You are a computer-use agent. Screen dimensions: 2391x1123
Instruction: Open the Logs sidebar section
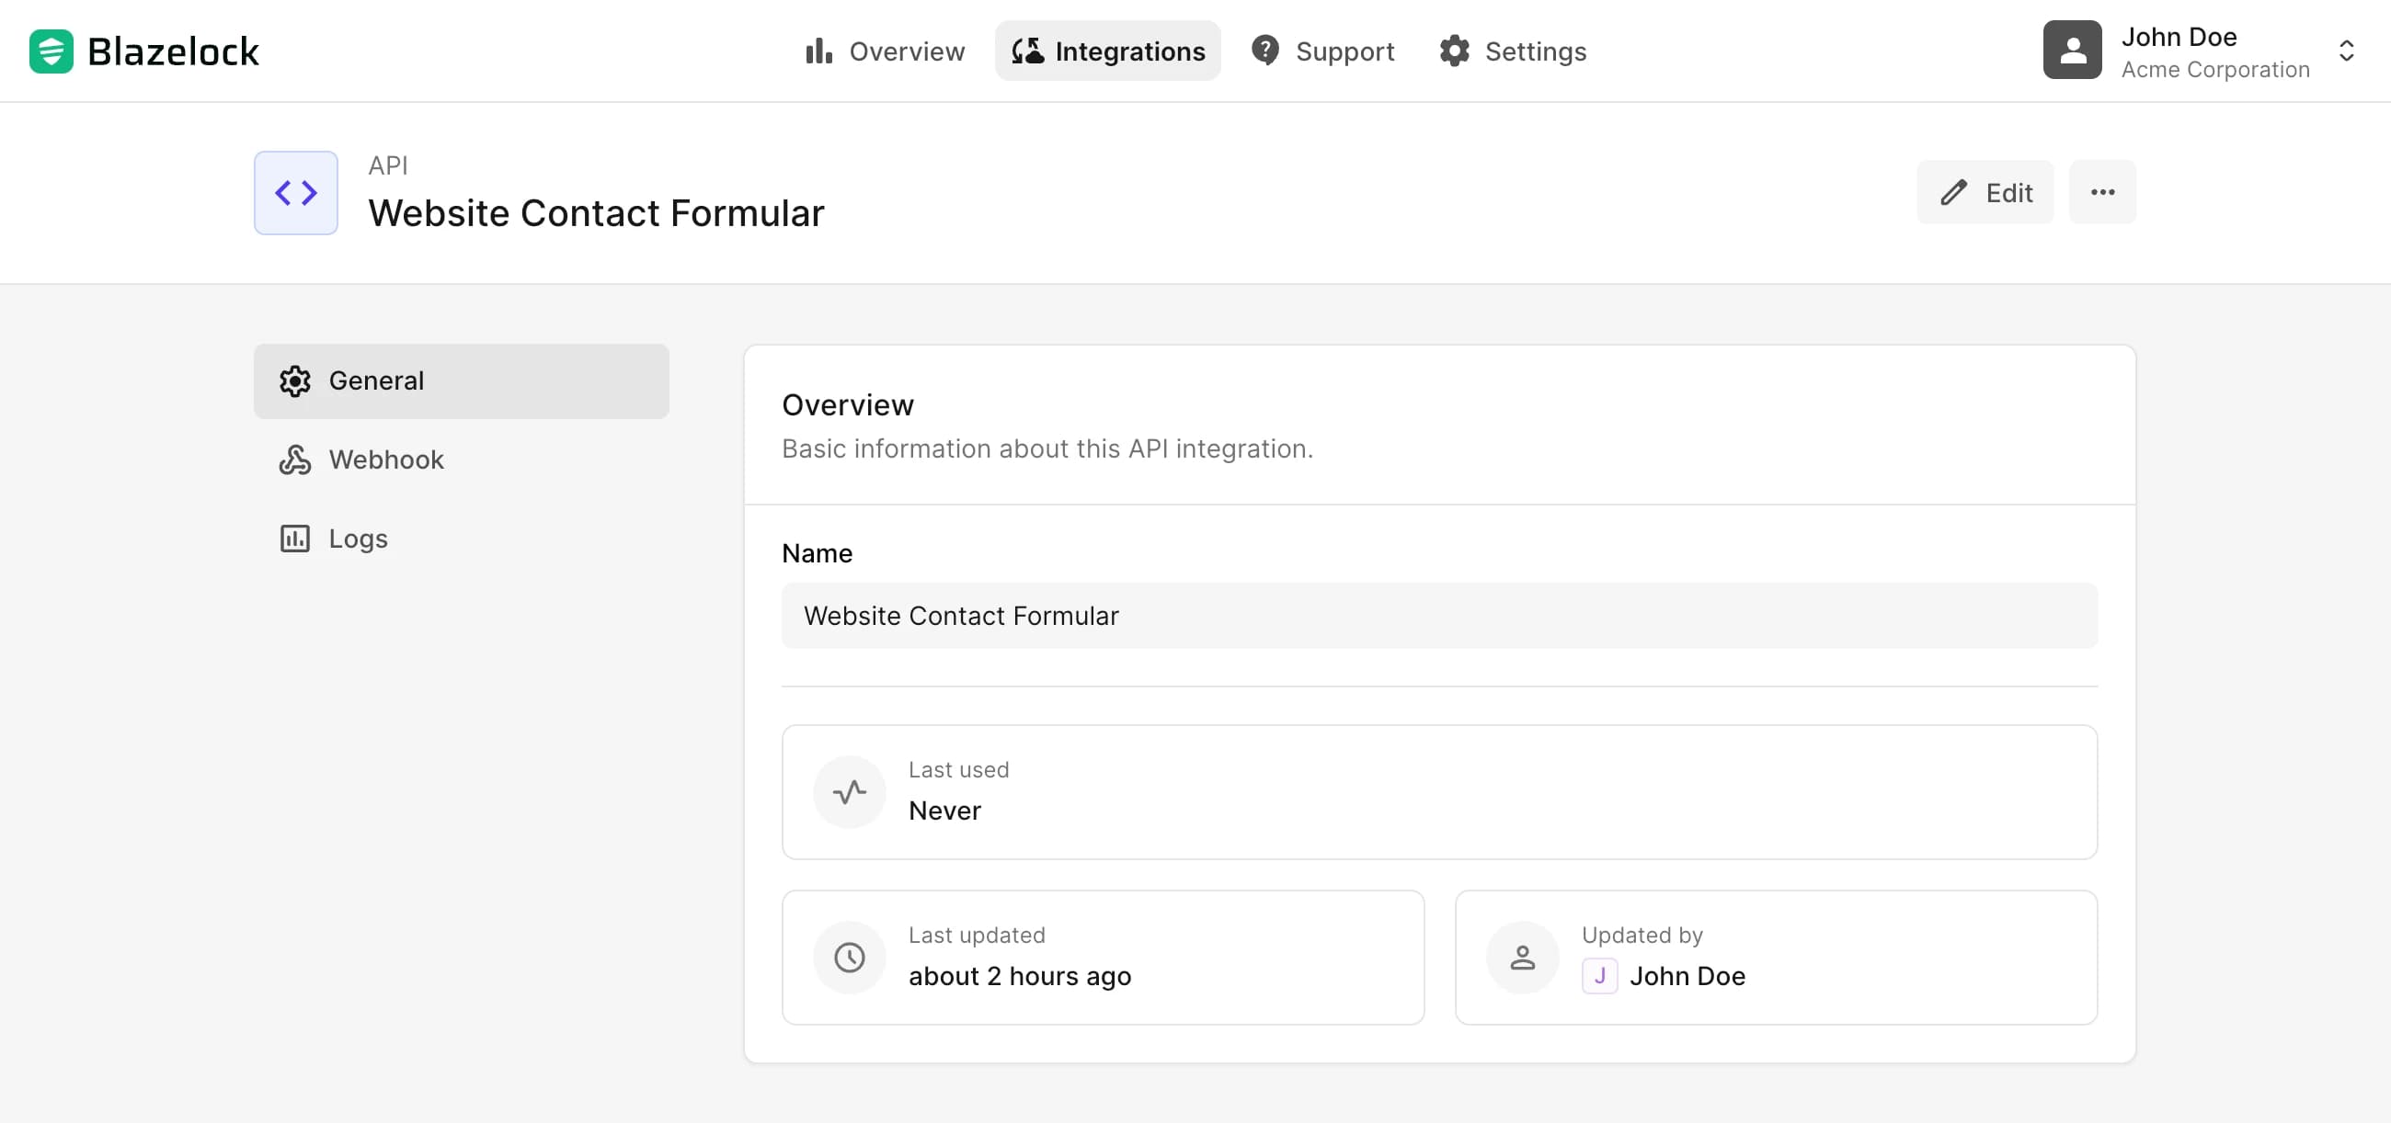pyautogui.click(x=358, y=539)
